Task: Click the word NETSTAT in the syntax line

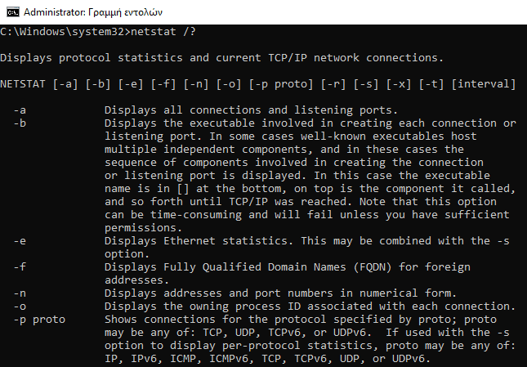Action: (23, 84)
